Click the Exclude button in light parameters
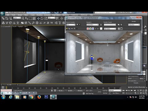This screenshot has width=148, height=111. point(136,83)
